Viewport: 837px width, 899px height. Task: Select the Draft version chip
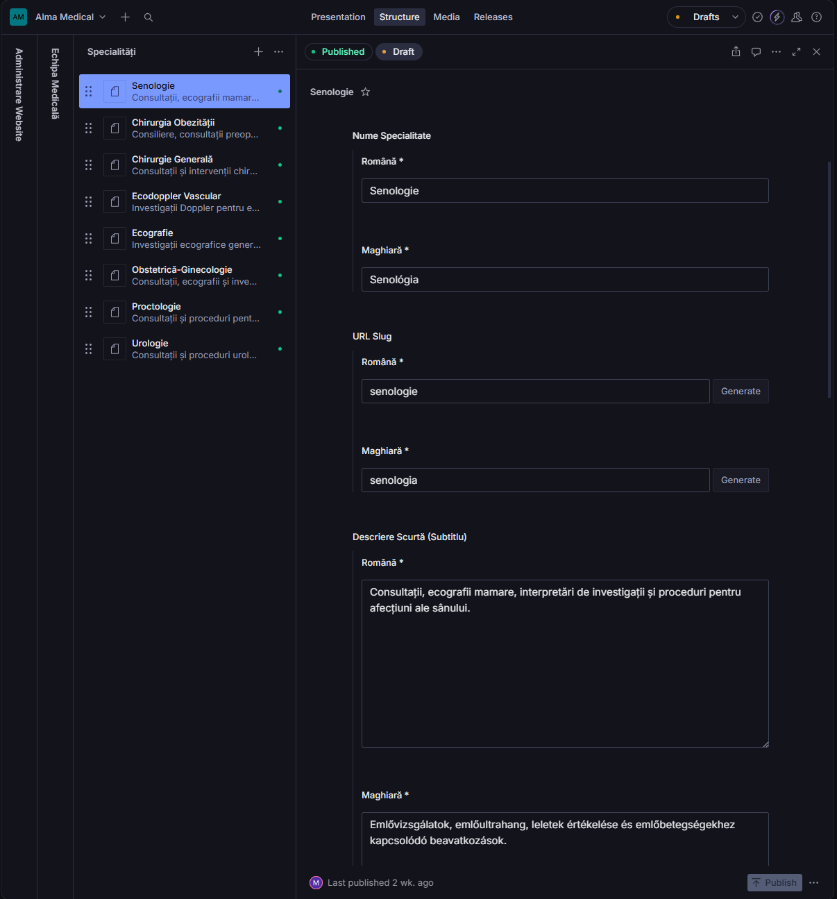point(398,51)
